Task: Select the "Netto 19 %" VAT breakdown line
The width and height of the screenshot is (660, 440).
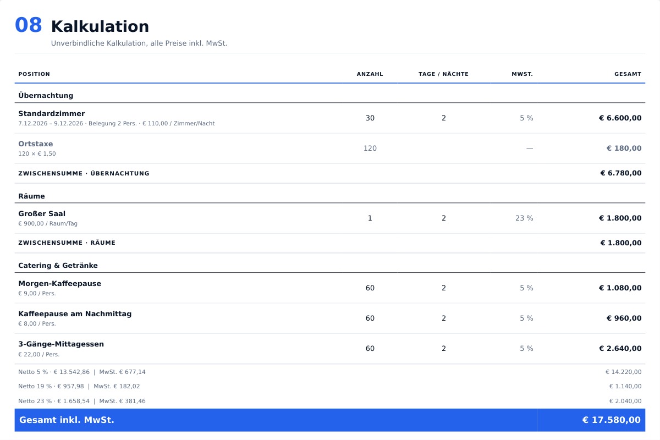Action: (x=79, y=387)
